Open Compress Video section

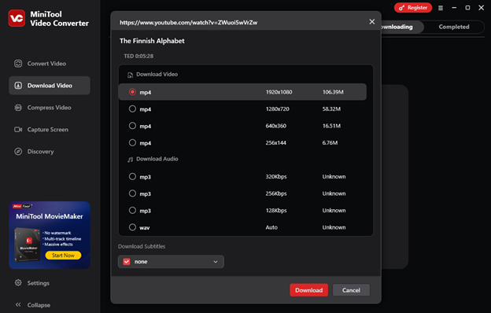(x=50, y=108)
